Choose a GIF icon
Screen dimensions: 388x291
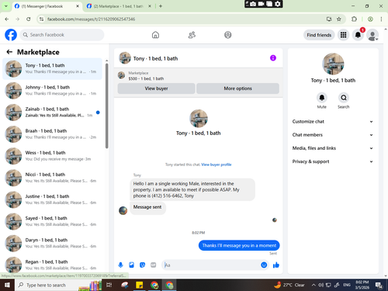pos(154,265)
